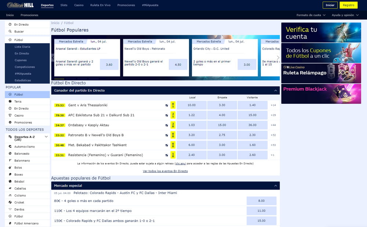Viewport: 367px width, 227px height.
Task: Open the Formato de cuota dropdown
Action: (x=311, y=15)
